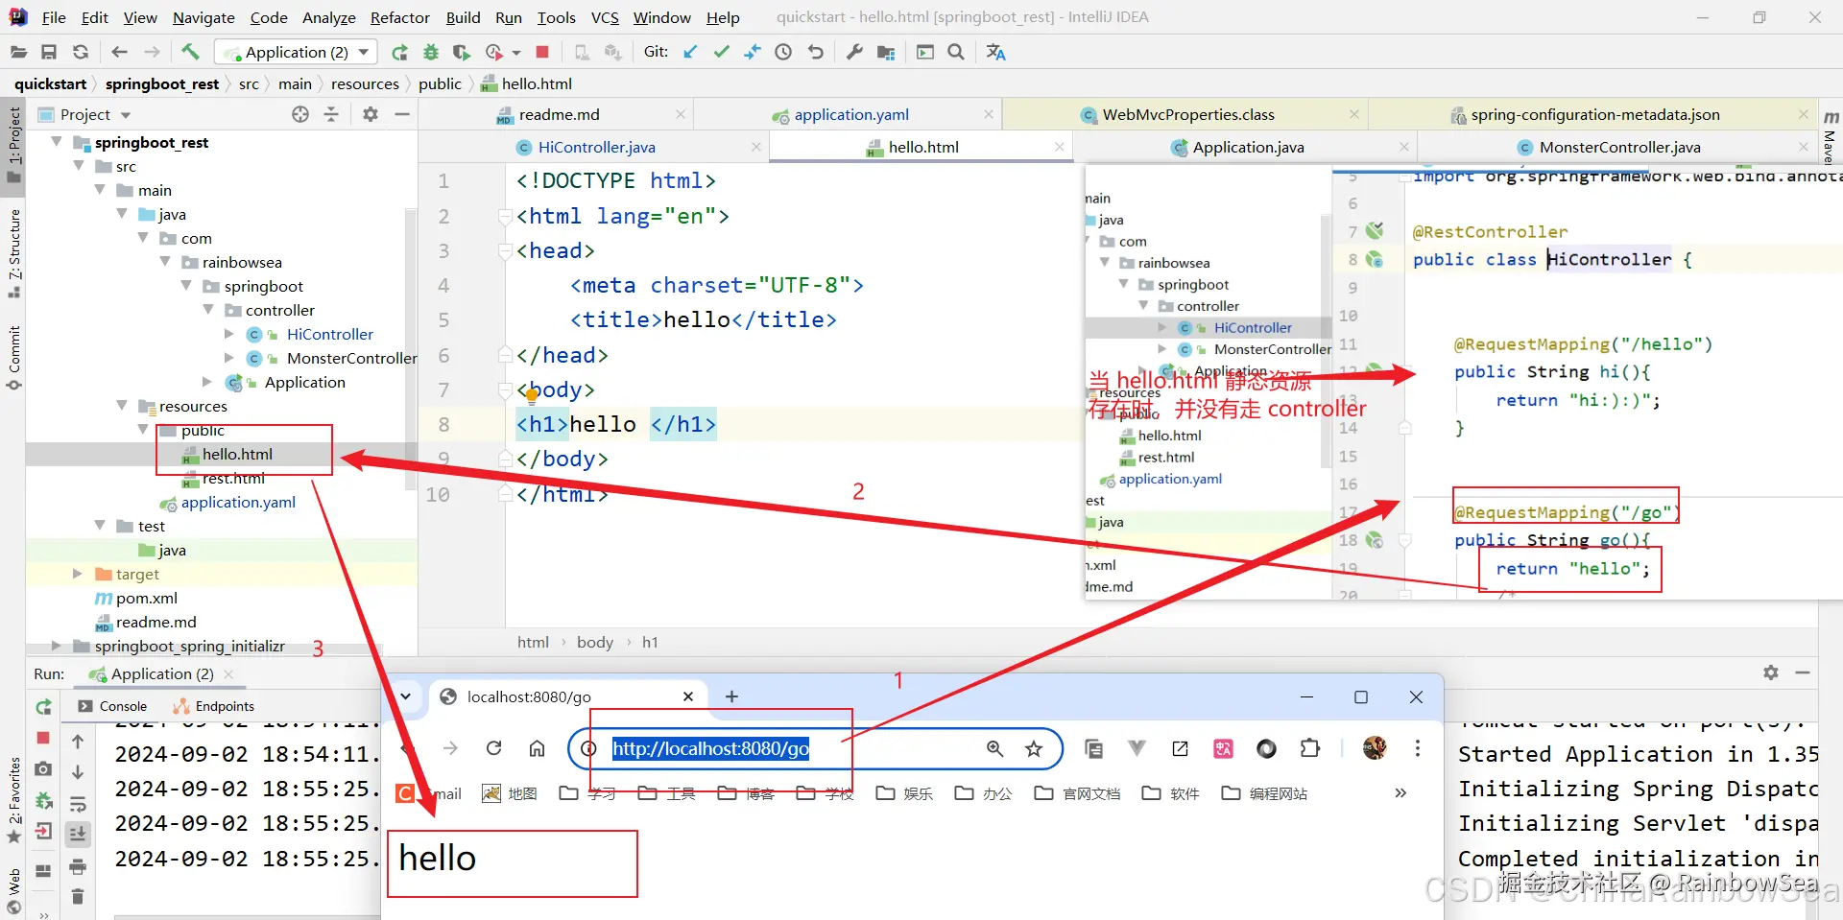Click the Print icon in Run console

coord(78,866)
